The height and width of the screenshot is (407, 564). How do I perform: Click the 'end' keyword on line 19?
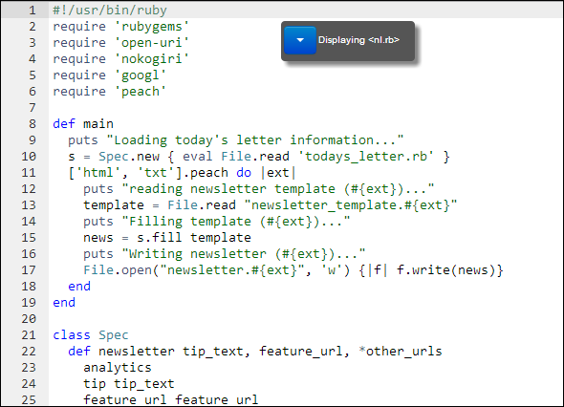tap(64, 302)
